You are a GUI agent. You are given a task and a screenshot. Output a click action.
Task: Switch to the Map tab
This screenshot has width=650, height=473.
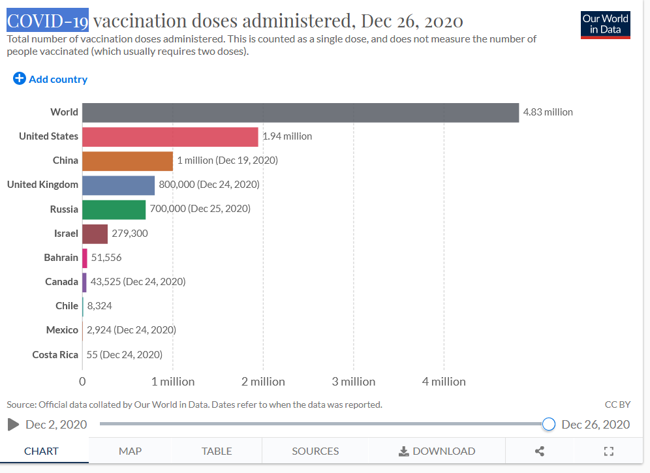tap(130, 451)
